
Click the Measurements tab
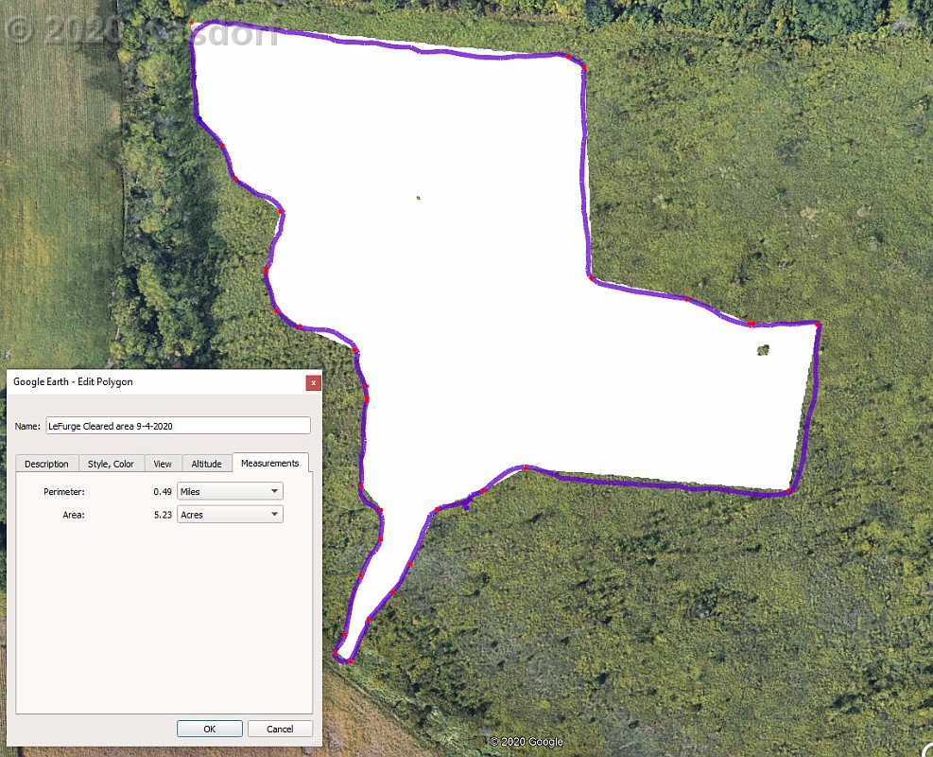269,463
